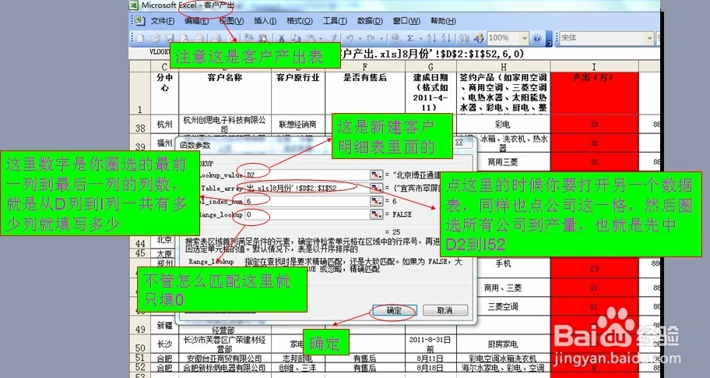The image size is (710, 378).
Task: Select column G header
Action: click(x=431, y=66)
